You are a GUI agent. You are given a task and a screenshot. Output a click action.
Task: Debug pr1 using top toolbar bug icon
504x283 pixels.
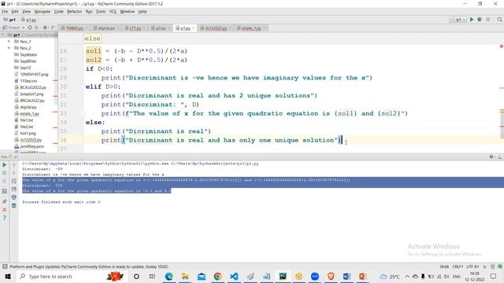[480, 20]
